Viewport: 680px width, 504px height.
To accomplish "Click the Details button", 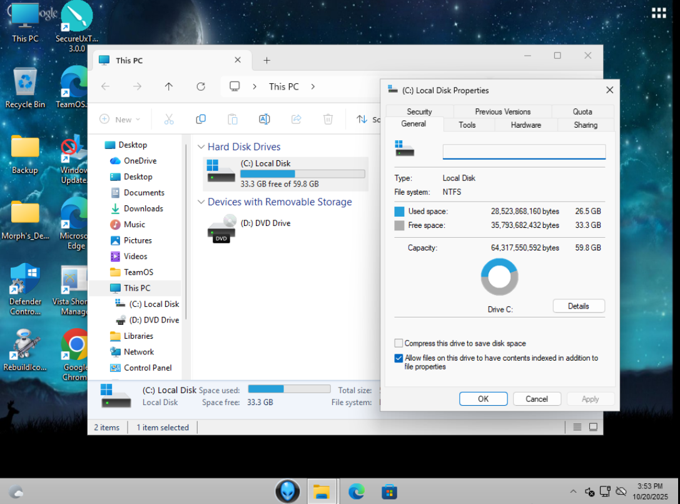I will [579, 306].
